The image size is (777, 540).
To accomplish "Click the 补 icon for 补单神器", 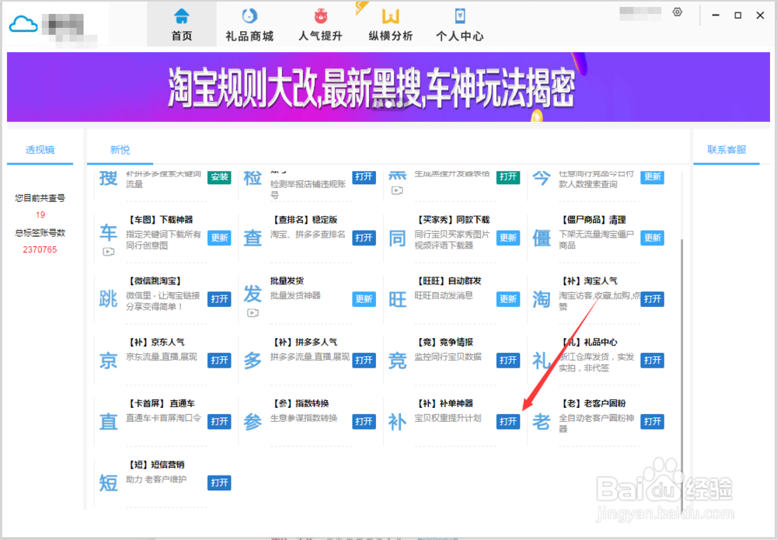I will point(397,422).
